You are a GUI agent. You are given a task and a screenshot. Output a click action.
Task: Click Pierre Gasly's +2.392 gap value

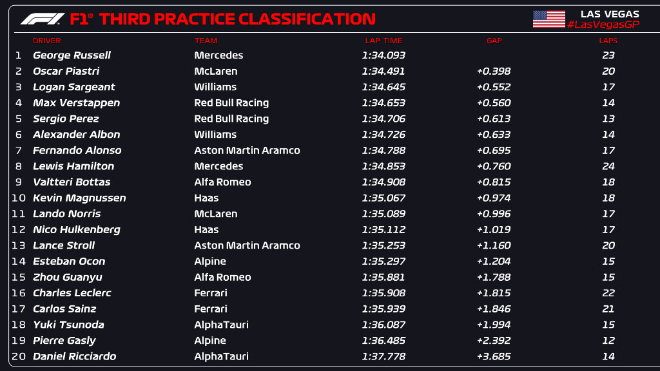(x=494, y=341)
